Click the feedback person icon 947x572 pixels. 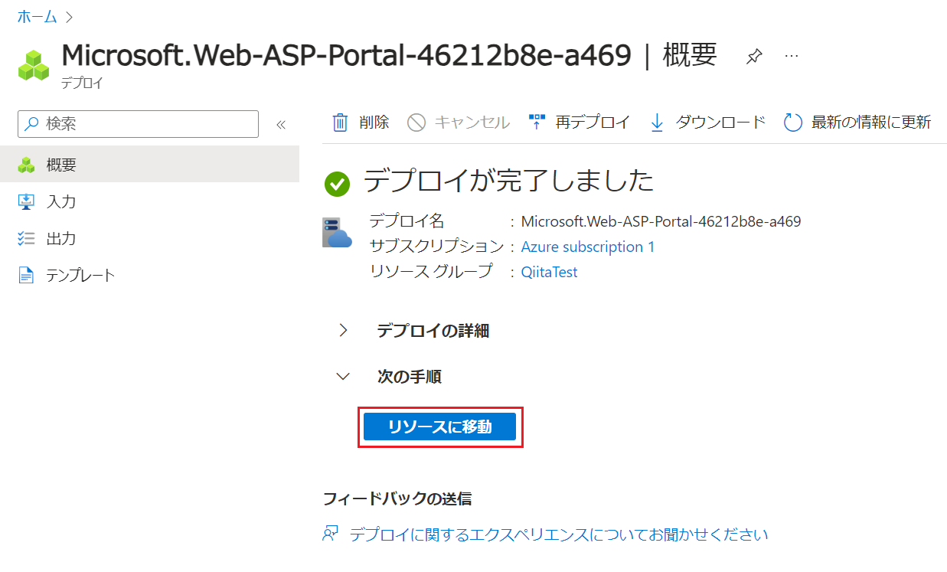click(330, 534)
